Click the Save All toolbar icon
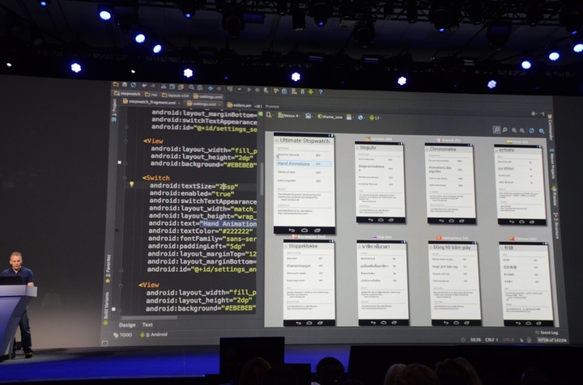Viewport: 583px width, 385px height. click(x=125, y=85)
